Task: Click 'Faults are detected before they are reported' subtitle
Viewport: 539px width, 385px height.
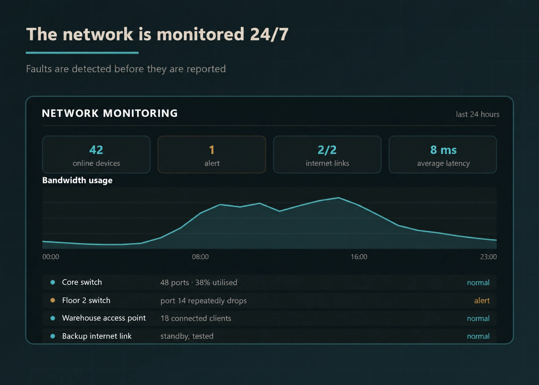Action: [x=126, y=69]
